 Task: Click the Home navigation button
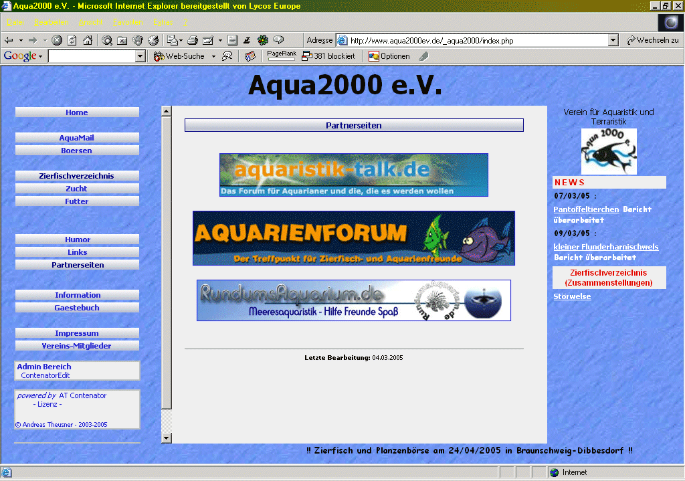click(x=77, y=112)
